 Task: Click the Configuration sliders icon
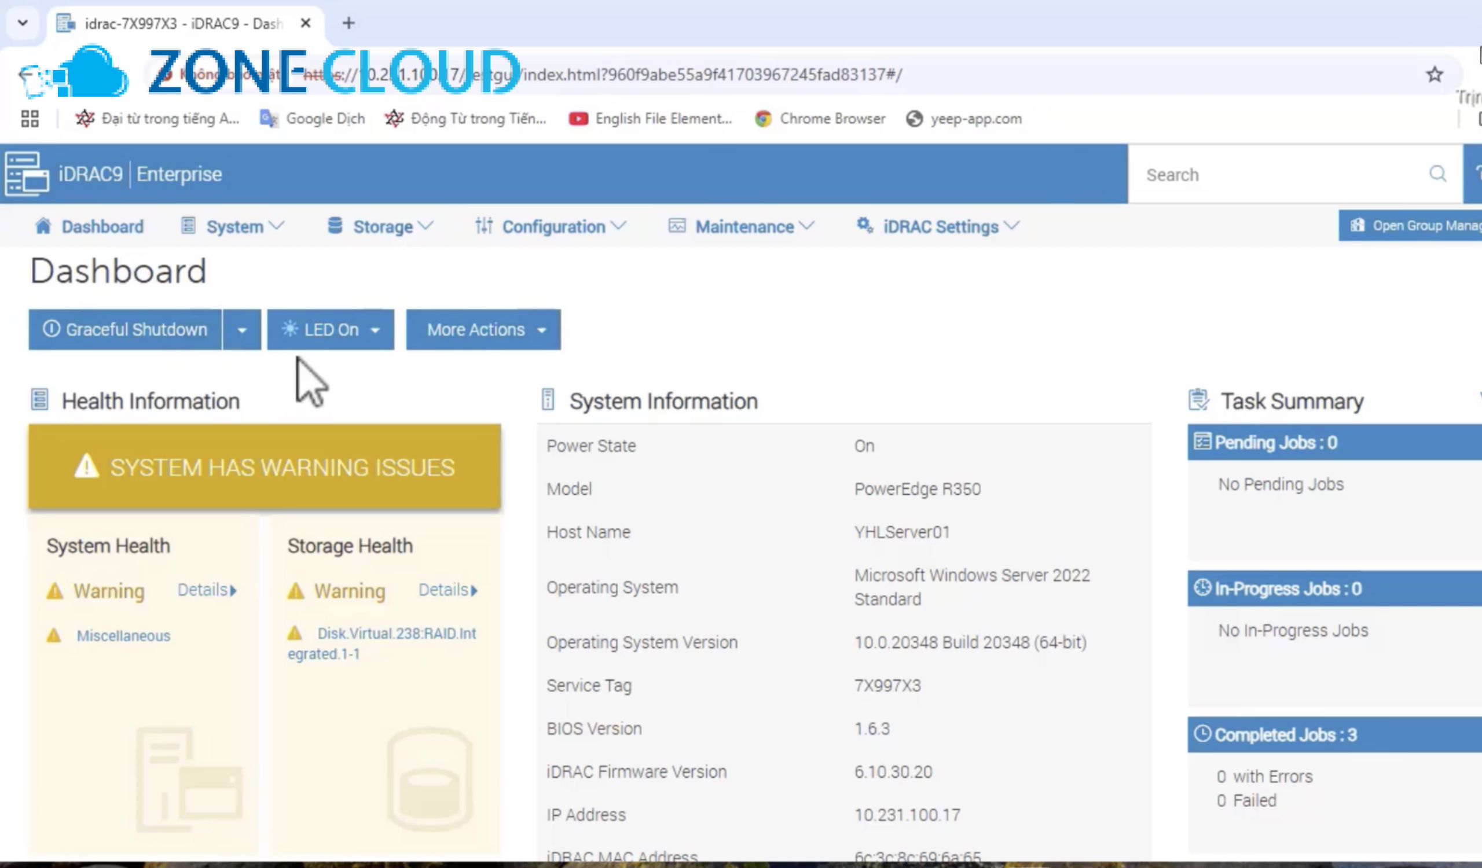(484, 226)
